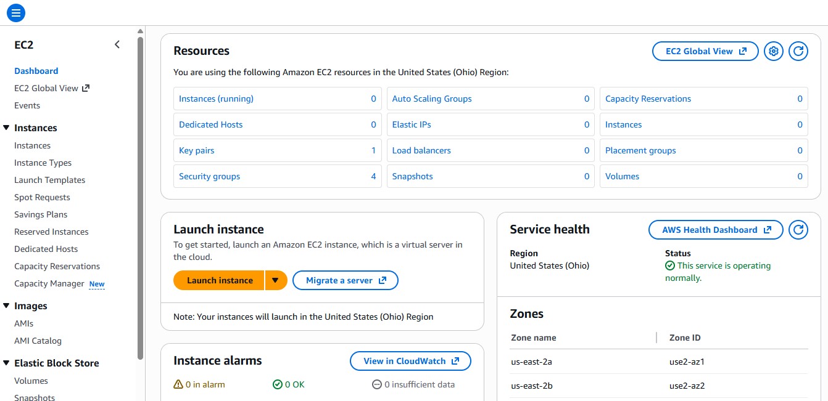Image resolution: width=828 pixels, height=401 pixels.
Task: Refresh the Service health panel
Action: tap(798, 230)
